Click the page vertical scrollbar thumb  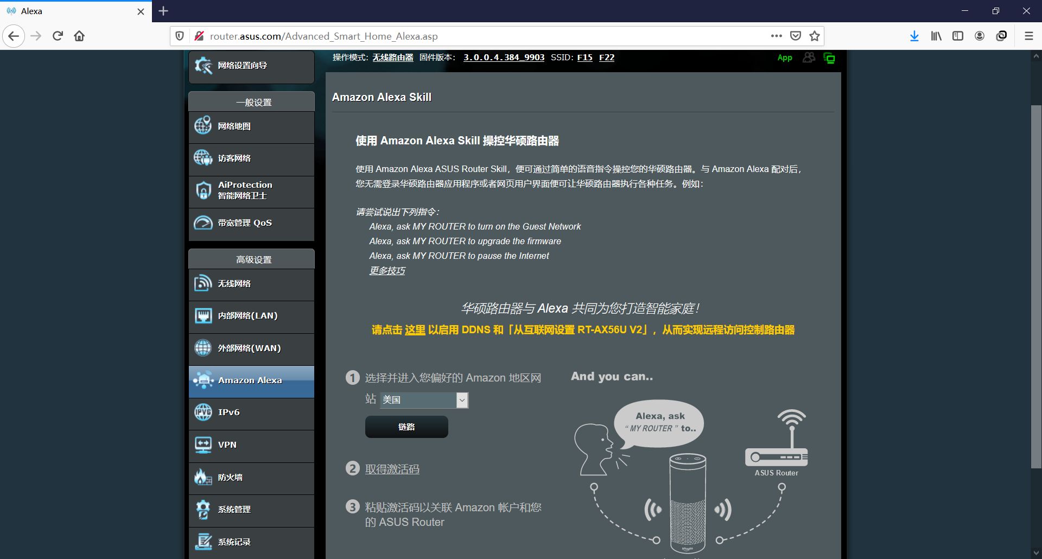(1036, 286)
